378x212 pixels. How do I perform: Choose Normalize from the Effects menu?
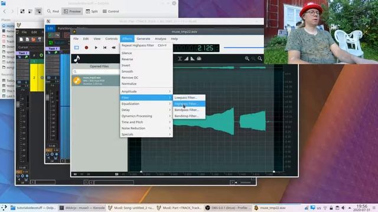[146, 84]
